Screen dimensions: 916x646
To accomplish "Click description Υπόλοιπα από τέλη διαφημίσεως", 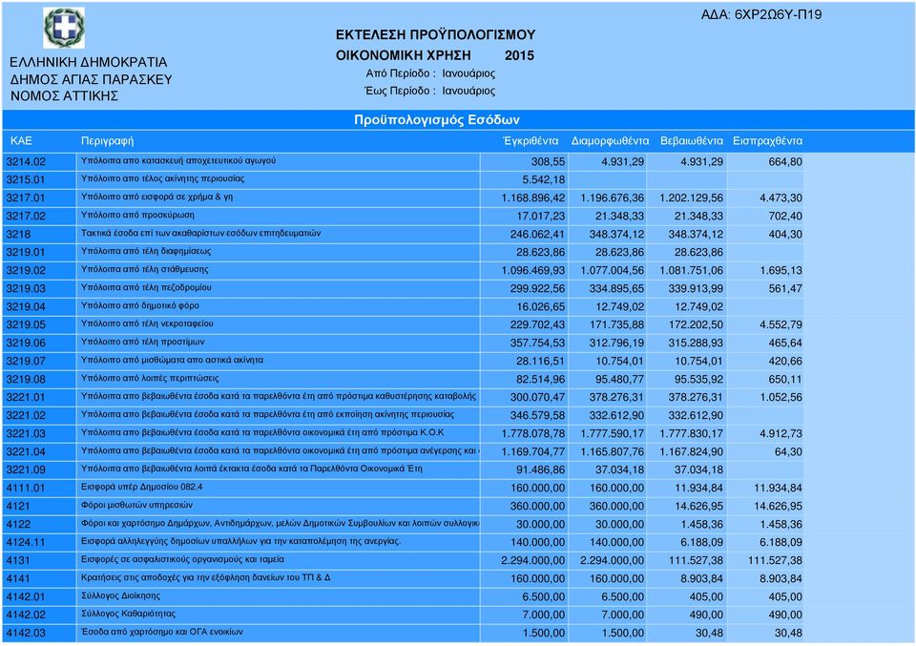I will coord(146,251).
